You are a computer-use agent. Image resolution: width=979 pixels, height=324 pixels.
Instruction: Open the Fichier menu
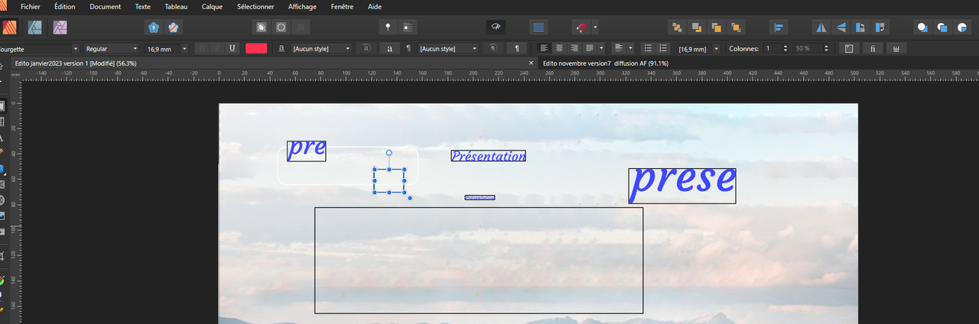pos(31,6)
